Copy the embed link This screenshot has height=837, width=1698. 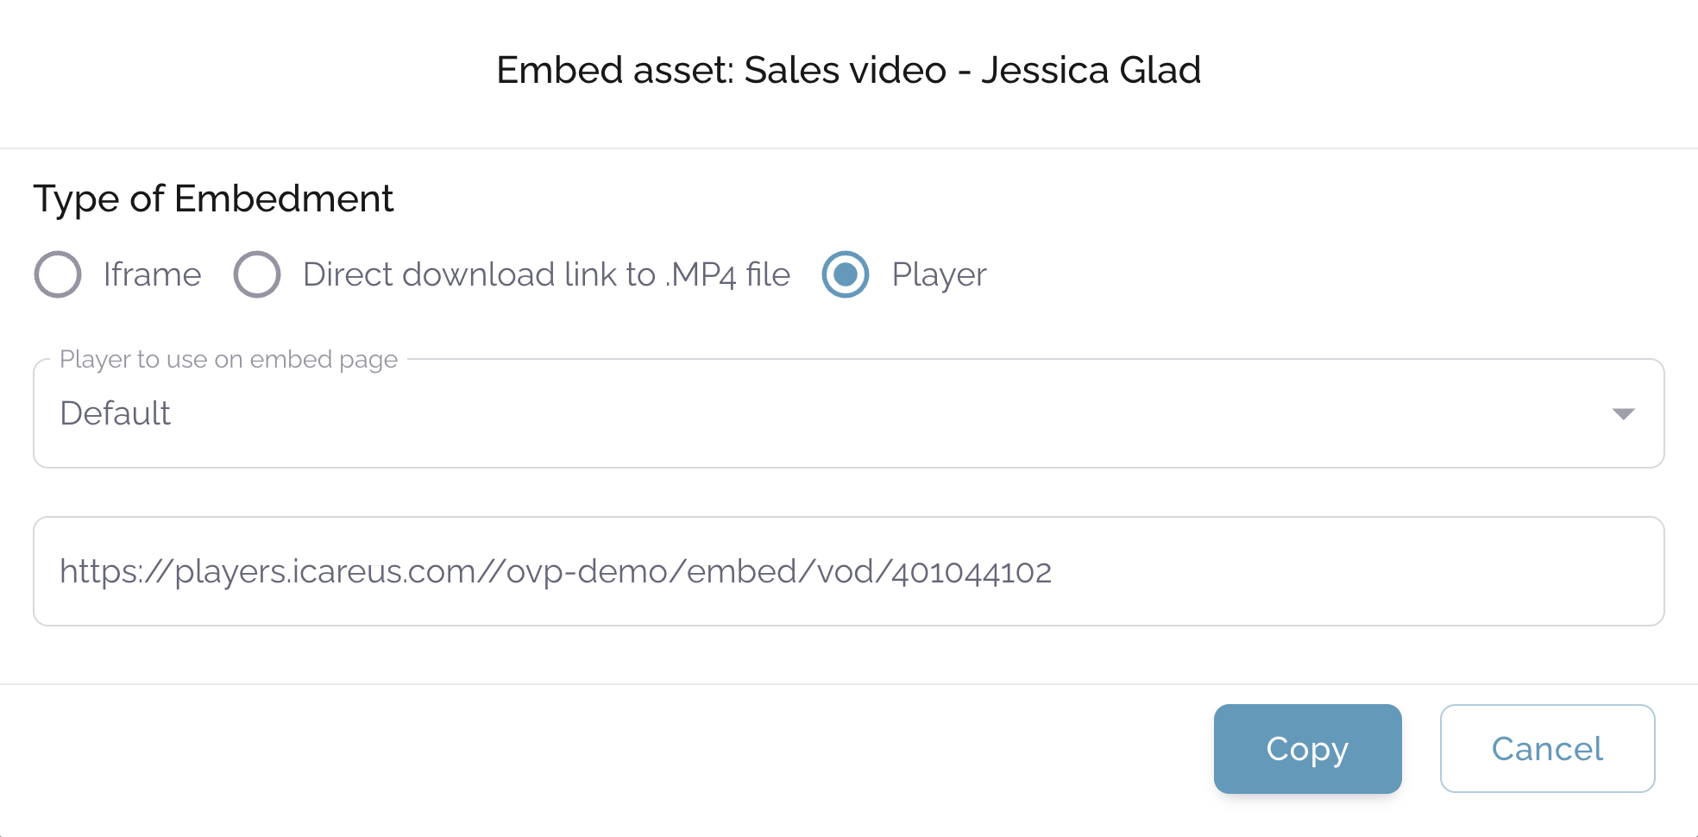1307,749
